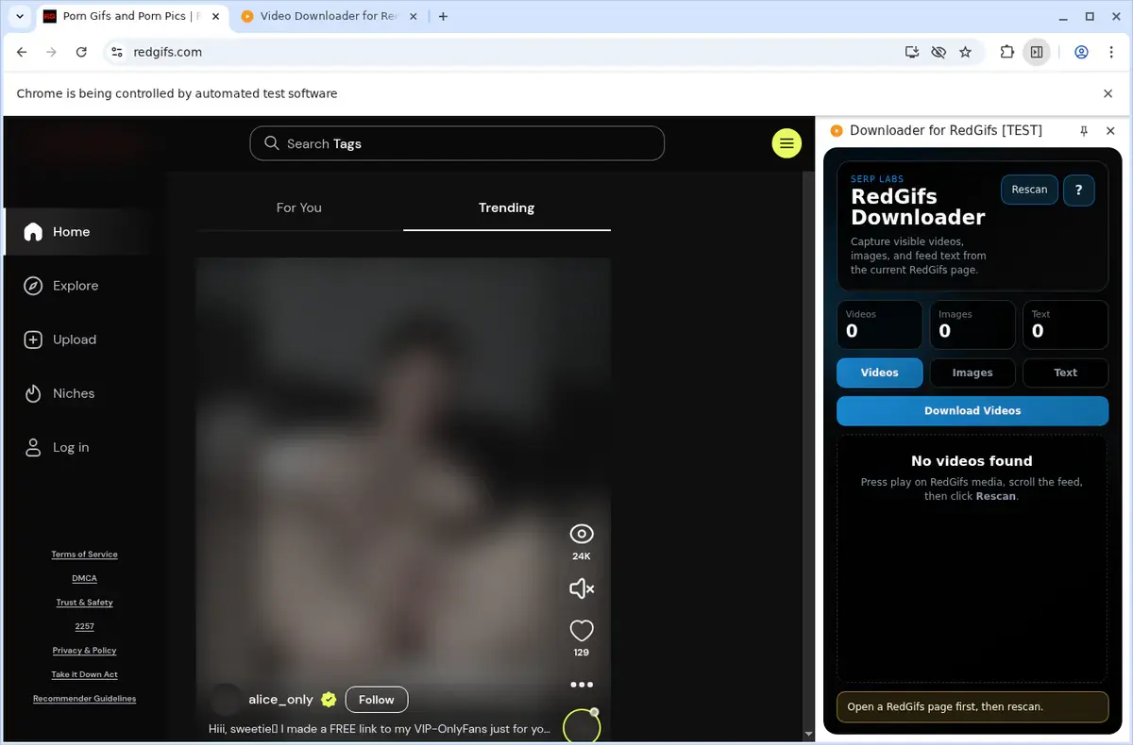Unmute the video sound
Screen dimensions: 1133x745
coord(582,588)
